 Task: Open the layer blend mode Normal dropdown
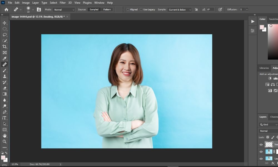click(x=268, y=131)
